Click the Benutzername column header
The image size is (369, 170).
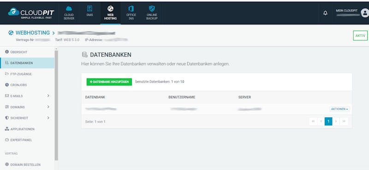coord(182,97)
